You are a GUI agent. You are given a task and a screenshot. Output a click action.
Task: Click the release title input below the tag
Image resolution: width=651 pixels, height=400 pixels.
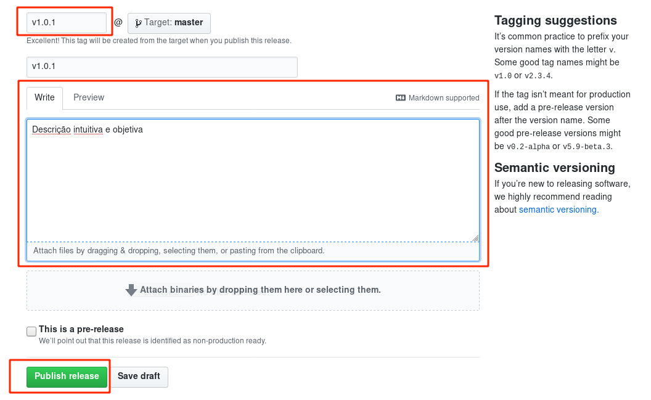(x=161, y=67)
